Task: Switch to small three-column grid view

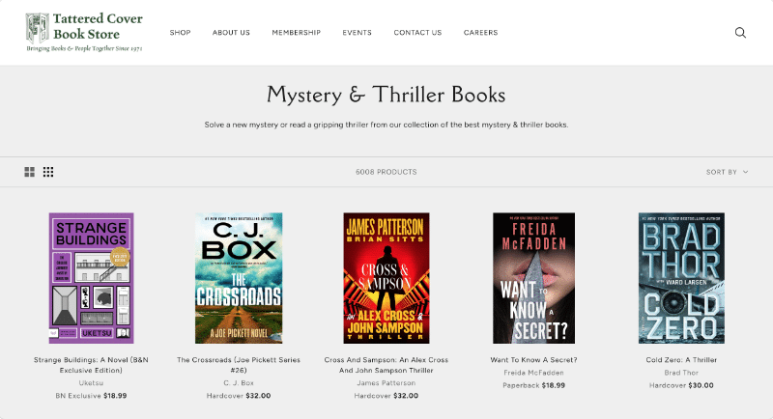Action: 48,172
